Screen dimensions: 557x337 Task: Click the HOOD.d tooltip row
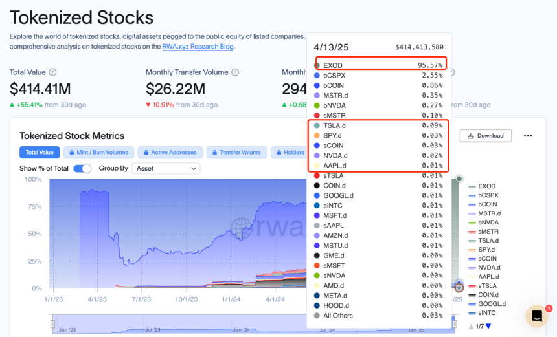tap(379, 305)
